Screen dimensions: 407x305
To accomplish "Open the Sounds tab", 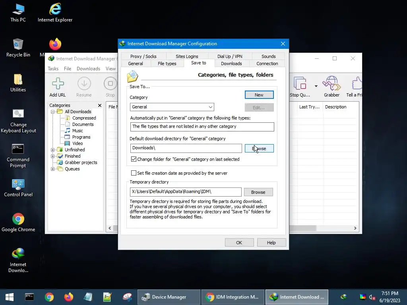I will tap(268, 56).
